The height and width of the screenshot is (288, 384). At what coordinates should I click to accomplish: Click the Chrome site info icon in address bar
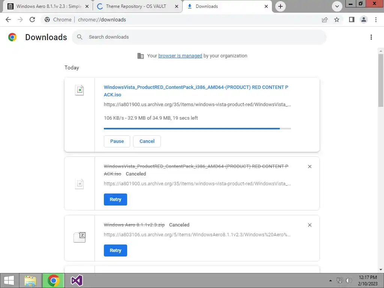click(x=47, y=19)
